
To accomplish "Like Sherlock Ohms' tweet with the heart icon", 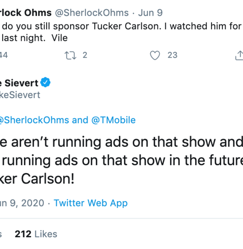I will coord(155,55).
